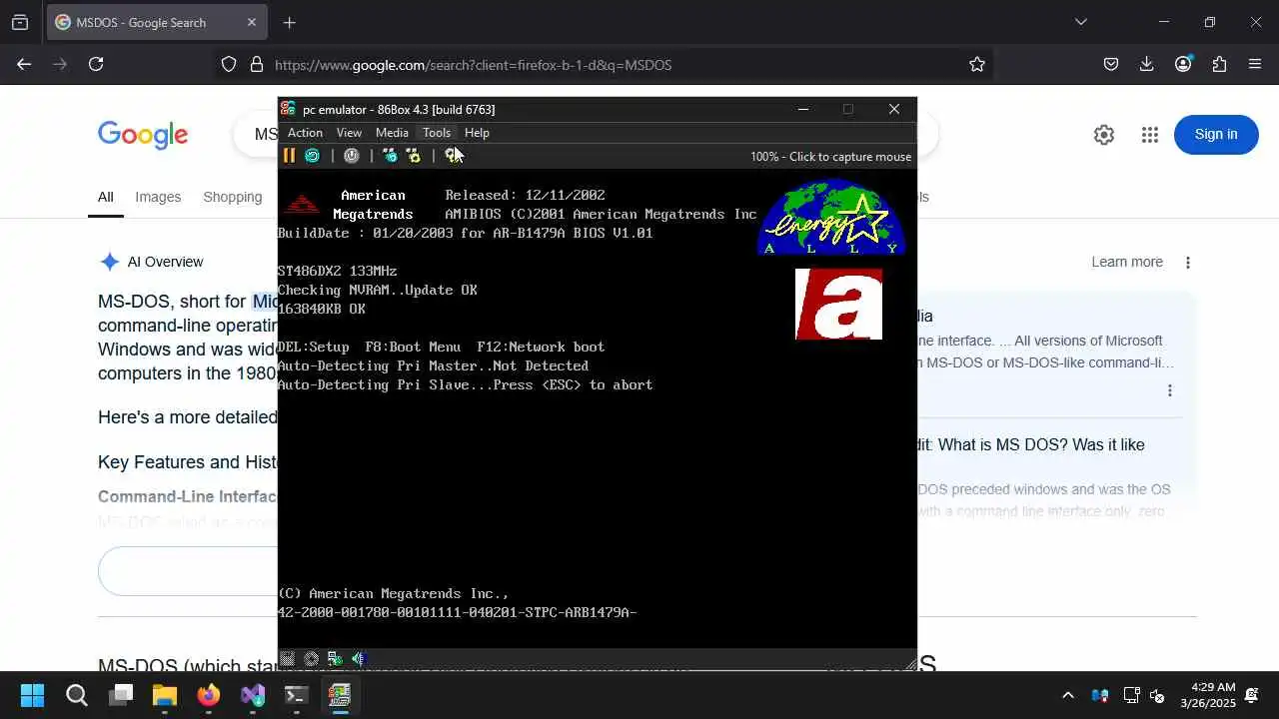The width and height of the screenshot is (1279, 719).
Task: Click the hard reset icon in 86Box
Action: pyautogui.click(x=313, y=156)
